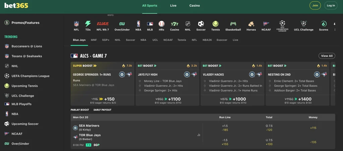Select the Tennis ball icon
Screen dimensions: 343x151
pyautogui.click(x=215, y=24)
